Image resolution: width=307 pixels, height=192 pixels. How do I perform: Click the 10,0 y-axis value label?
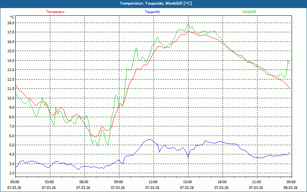coord(10,98)
